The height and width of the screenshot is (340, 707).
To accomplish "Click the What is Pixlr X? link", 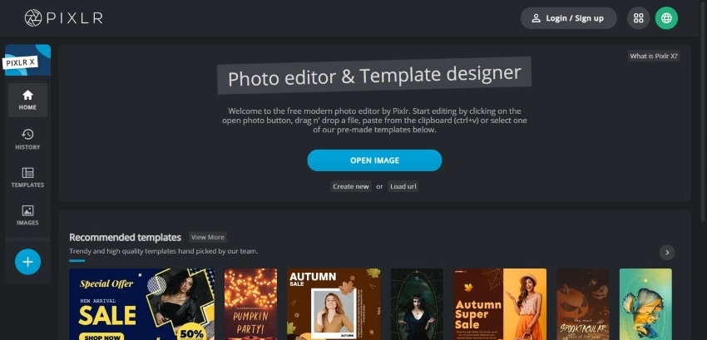I will pyautogui.click(x=654, y=56).
